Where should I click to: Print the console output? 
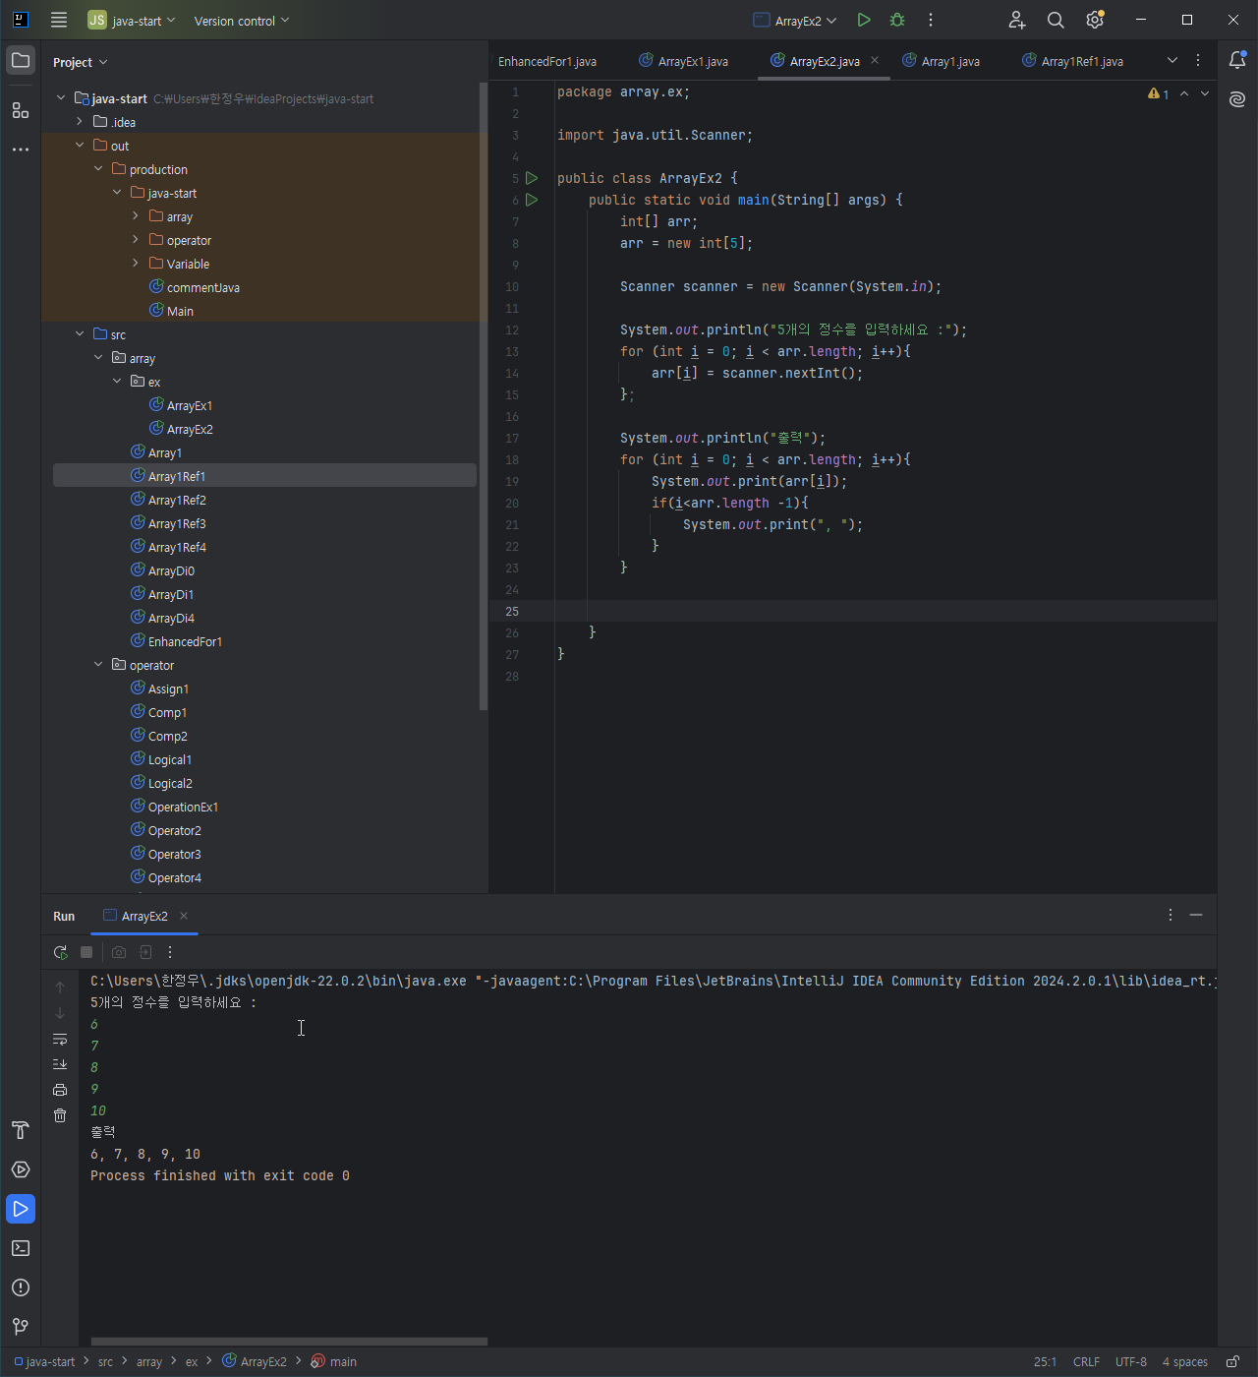click(60, 1090)
